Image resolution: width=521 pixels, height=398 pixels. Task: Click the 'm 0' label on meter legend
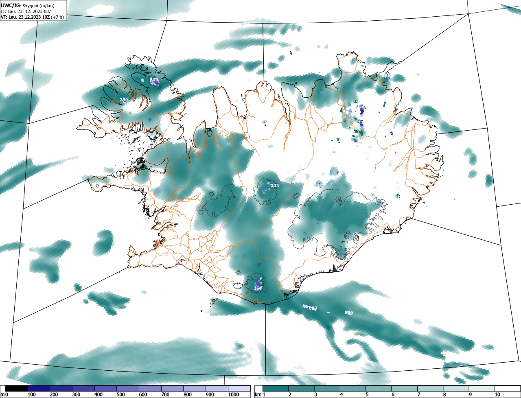[4, 395]
